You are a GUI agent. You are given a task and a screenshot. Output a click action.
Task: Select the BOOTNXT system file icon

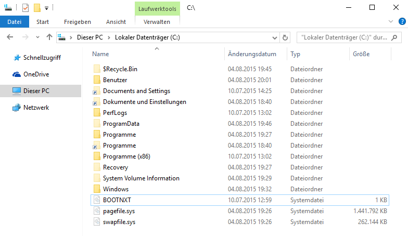click(x=97, y=200)
